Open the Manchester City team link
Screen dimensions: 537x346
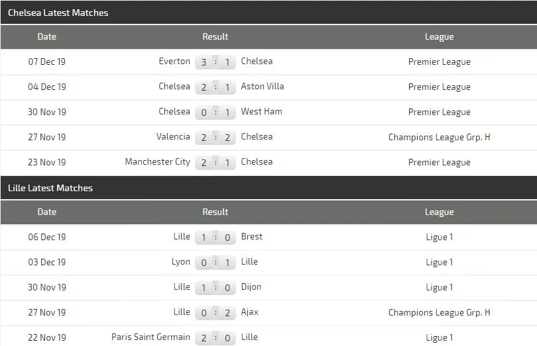pos(157,162)
